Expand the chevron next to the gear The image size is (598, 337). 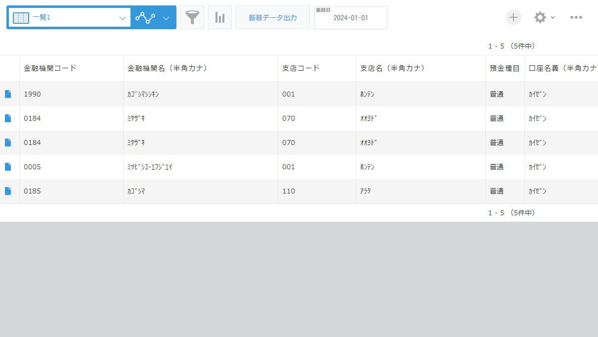[x=553, y=17]
